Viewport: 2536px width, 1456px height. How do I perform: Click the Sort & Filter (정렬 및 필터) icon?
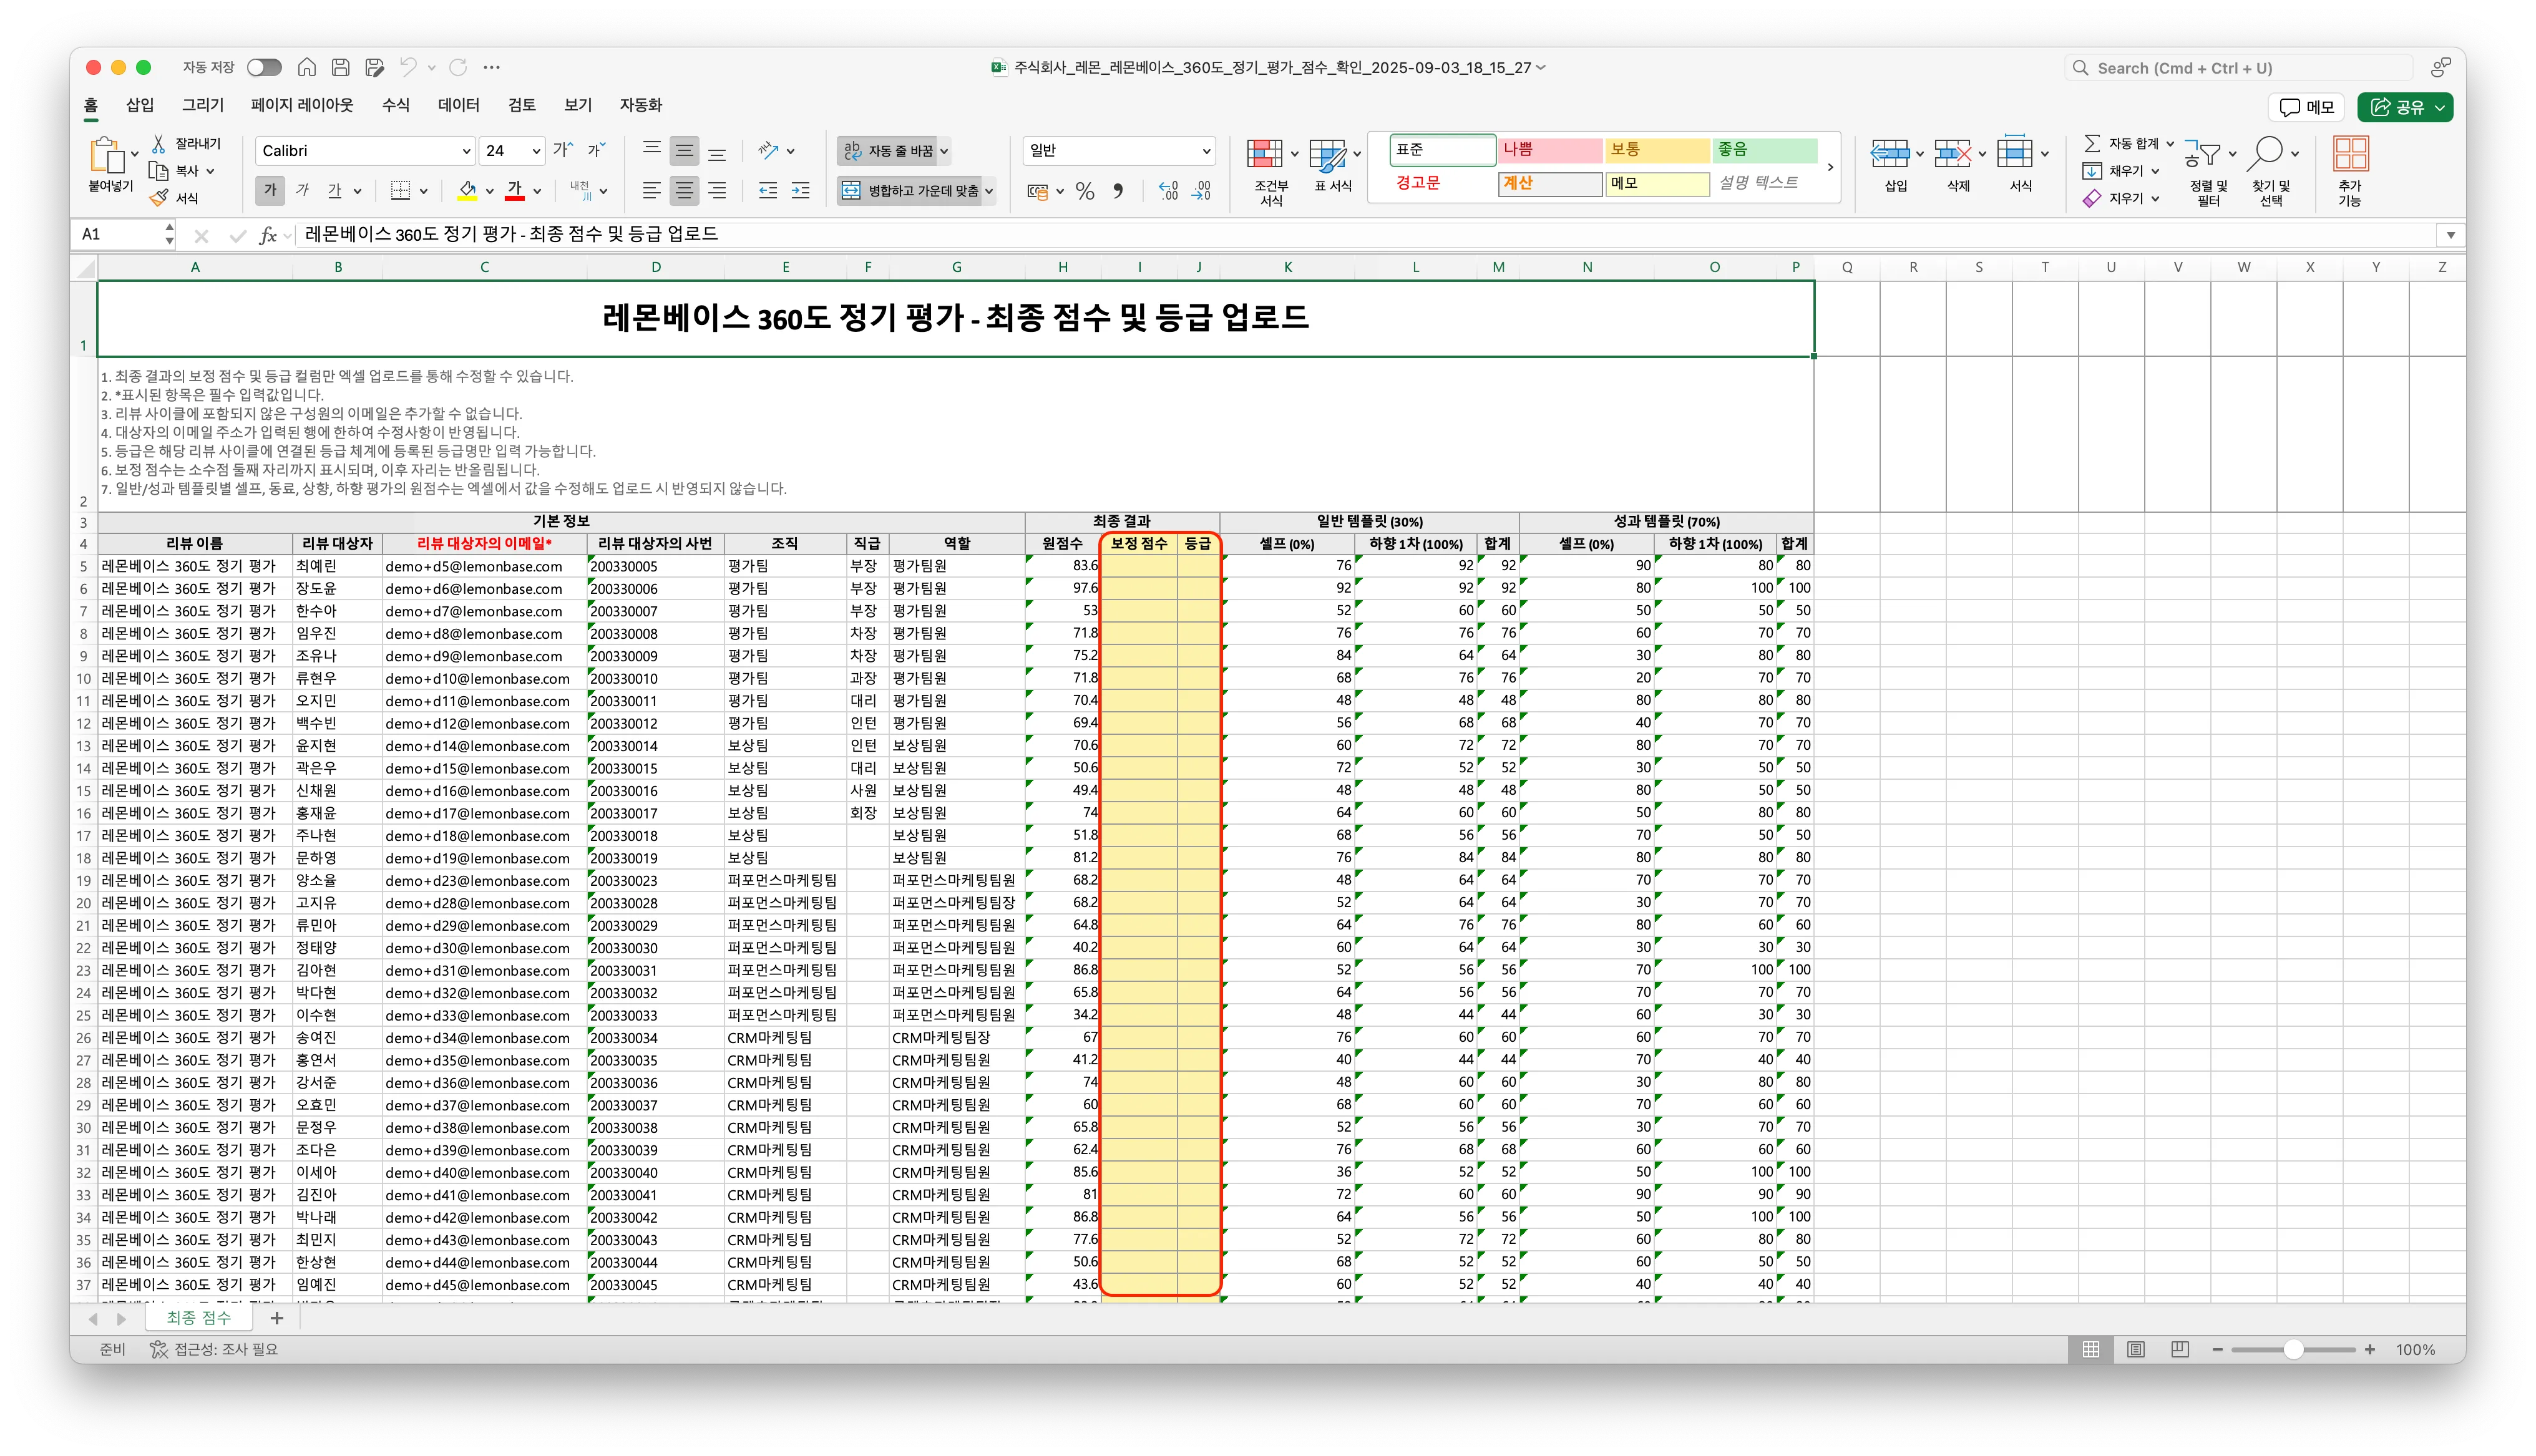(2203, 154)
